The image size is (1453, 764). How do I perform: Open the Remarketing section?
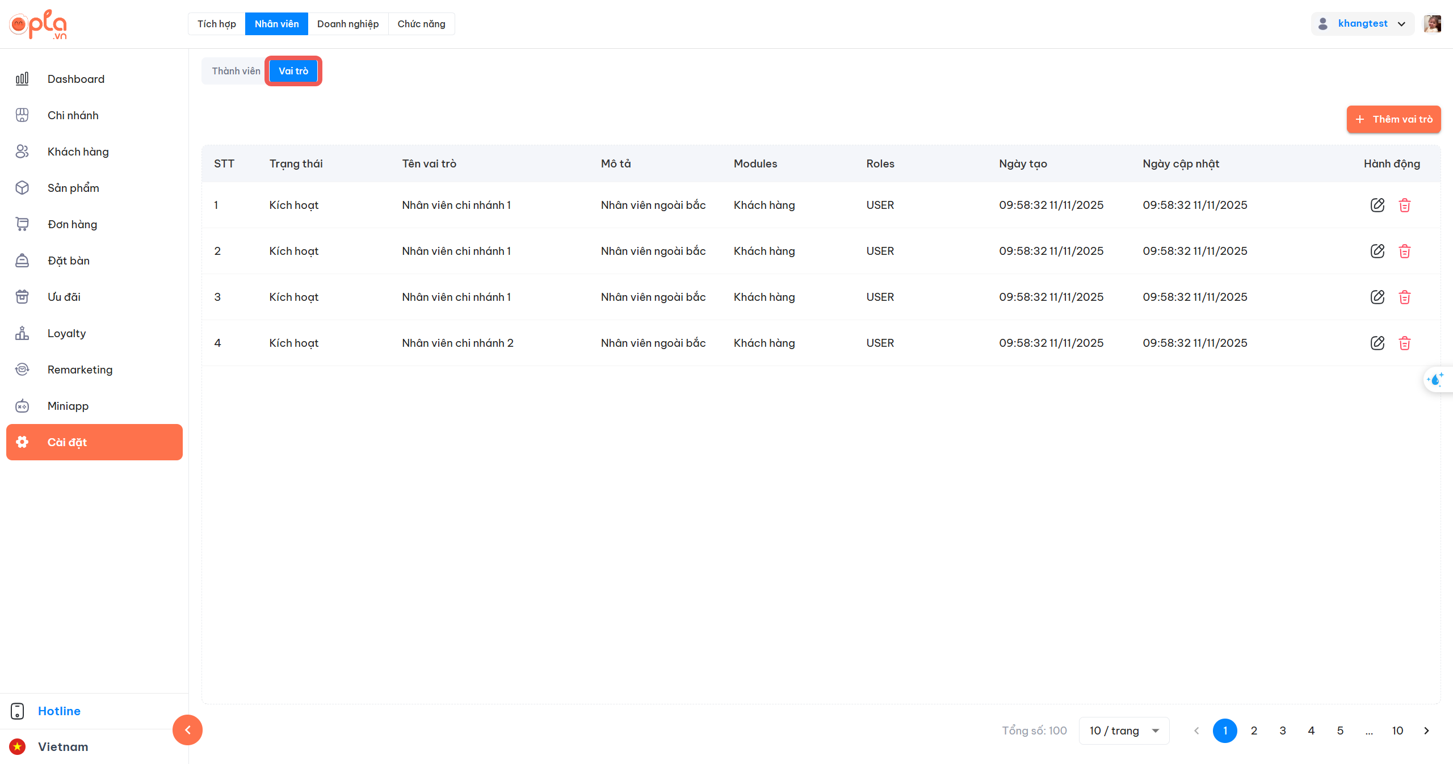[79, 370]
